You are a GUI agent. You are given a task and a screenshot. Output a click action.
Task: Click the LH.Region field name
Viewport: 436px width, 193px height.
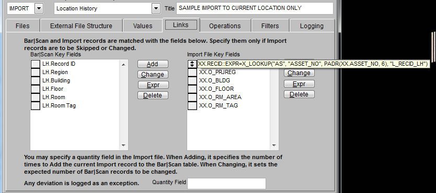click(x=55, y=72)
